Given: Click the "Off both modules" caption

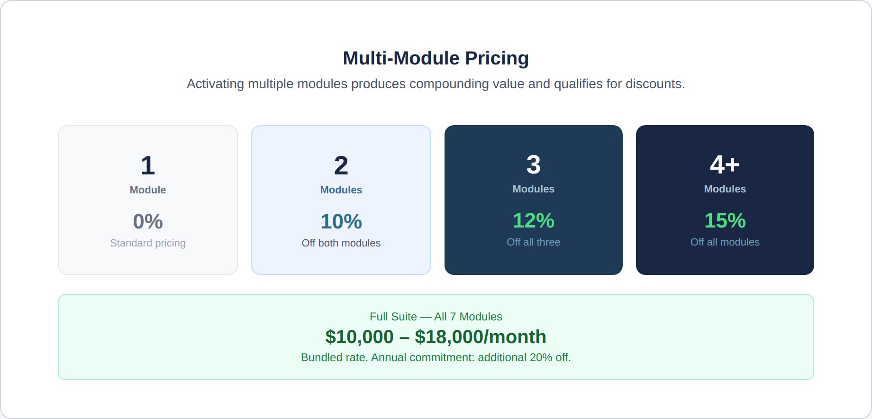Looking at the screenshot, I should coord(341,243).
